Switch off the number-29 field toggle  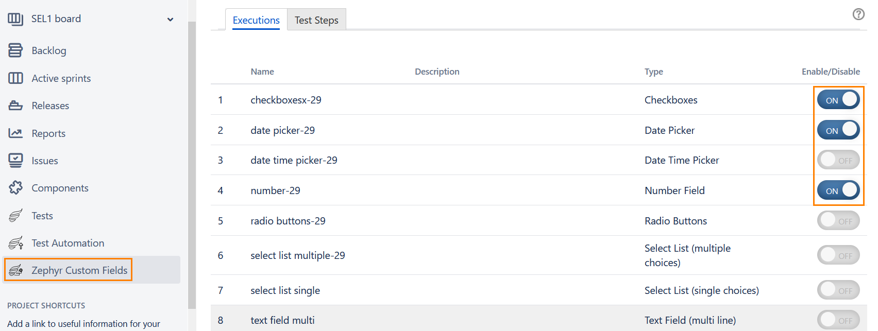click(x=838, y=190)
